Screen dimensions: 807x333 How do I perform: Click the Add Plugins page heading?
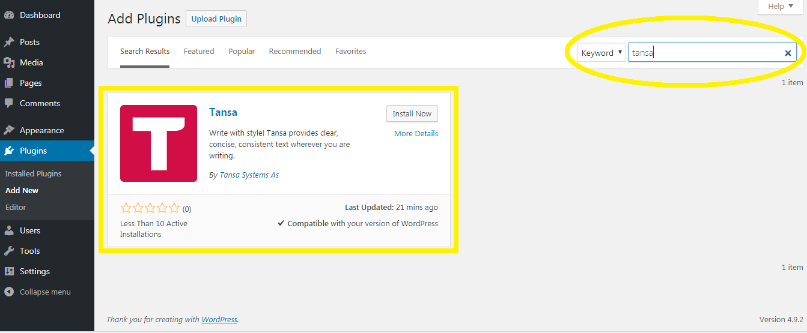coord(144,19)
